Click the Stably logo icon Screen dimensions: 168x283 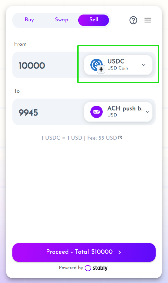[x=88, y=268]
